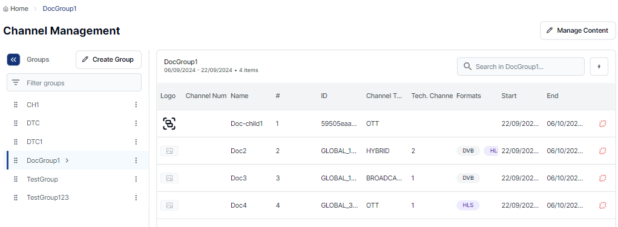
Task: Open options menu for DTC group
Action: [136, 123]
